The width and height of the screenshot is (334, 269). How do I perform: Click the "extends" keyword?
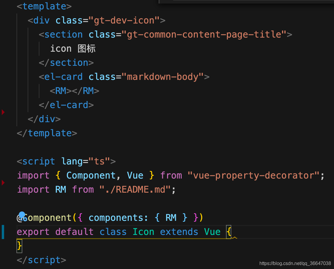click(179, 232)
